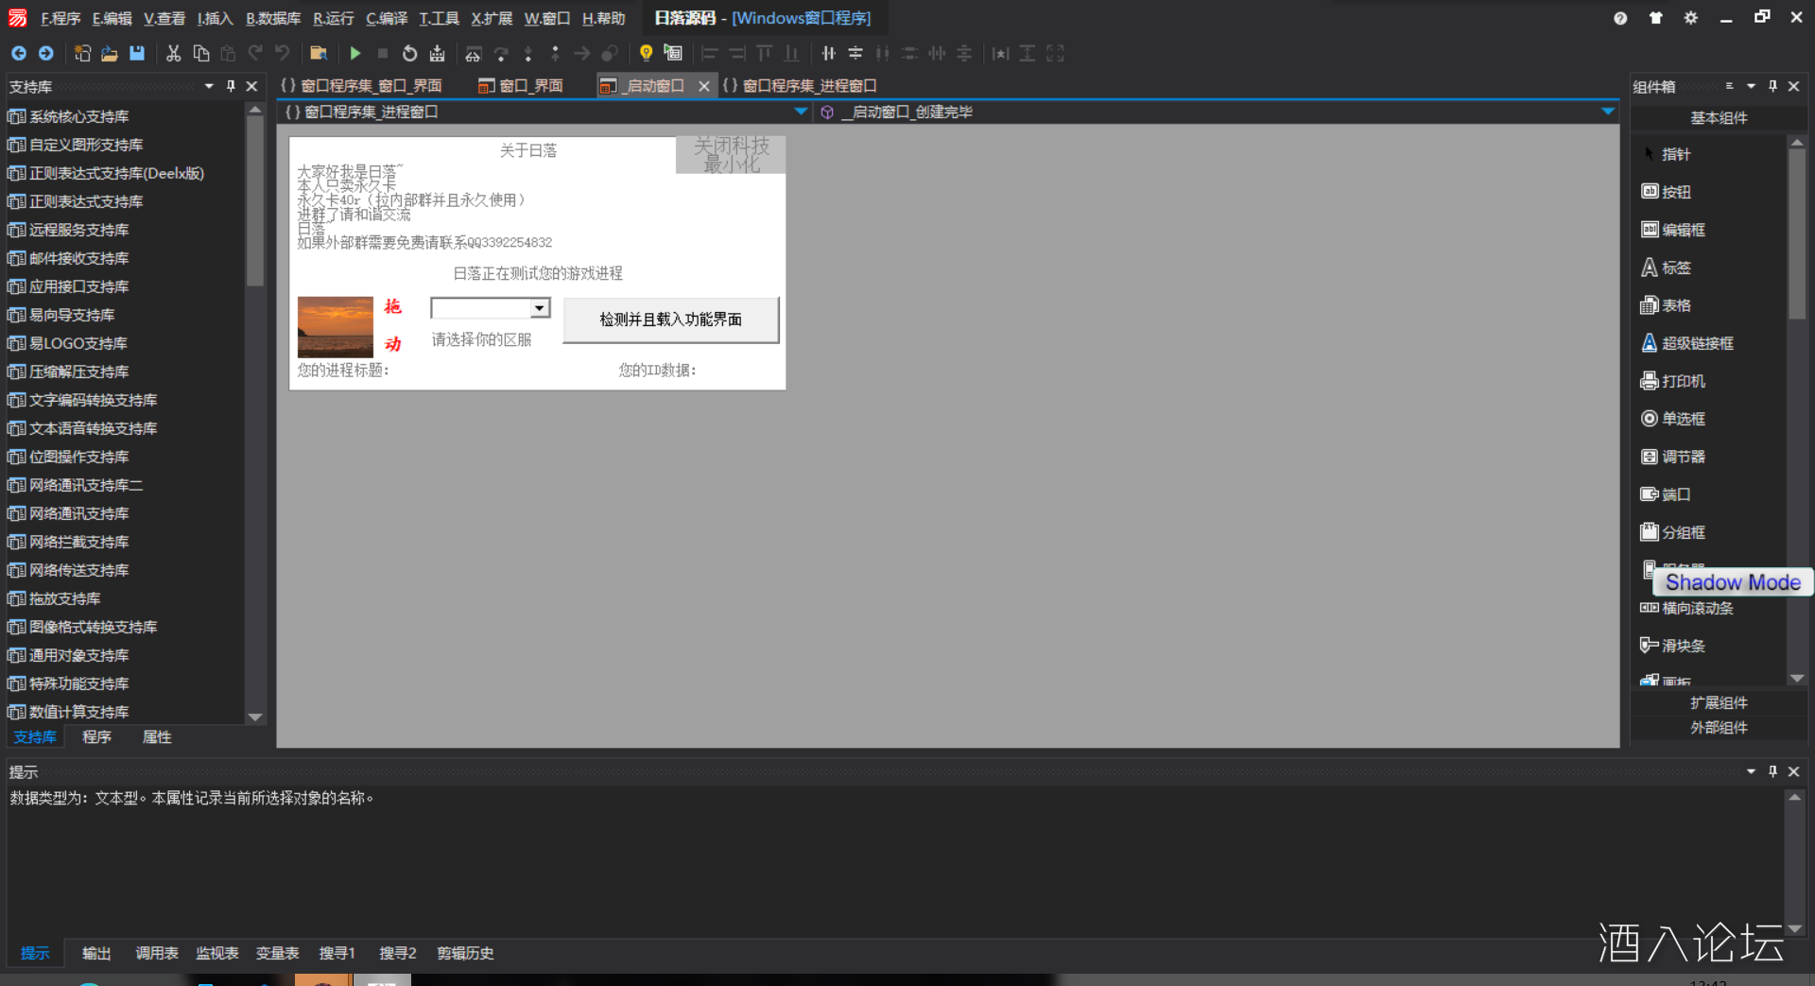1815x986 pixels.
Task: Open a file with the folder icon
Action: [110, 53]
